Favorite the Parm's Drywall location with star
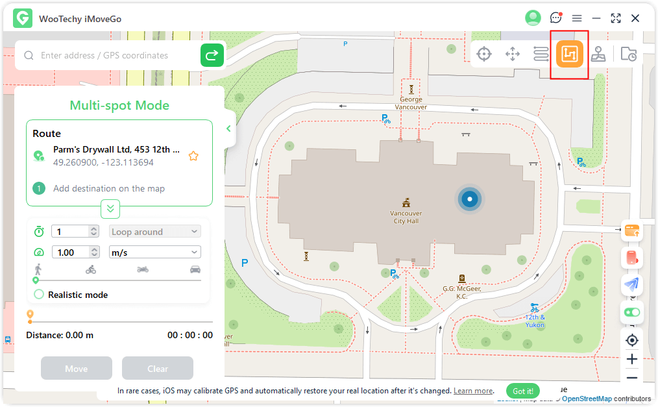Viewport: 658px width, 407px height. coord(193,156)
